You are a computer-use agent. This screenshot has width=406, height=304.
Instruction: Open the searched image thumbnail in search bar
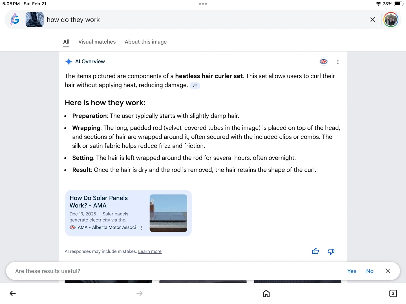pyautogui.click(x=34, y=20)
